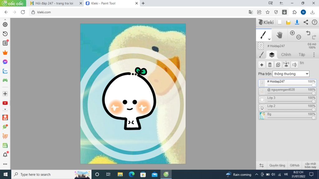The height and width of the screenshot is (179, 319).
Task: Flip the panel side with arrows icon
Action: click(x=261, y=165)
